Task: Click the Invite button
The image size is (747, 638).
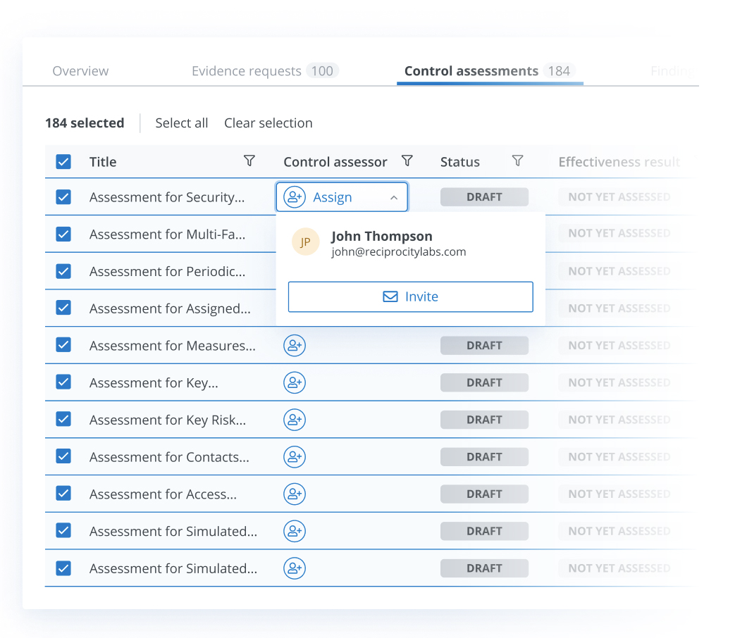Action: (411, 296)
